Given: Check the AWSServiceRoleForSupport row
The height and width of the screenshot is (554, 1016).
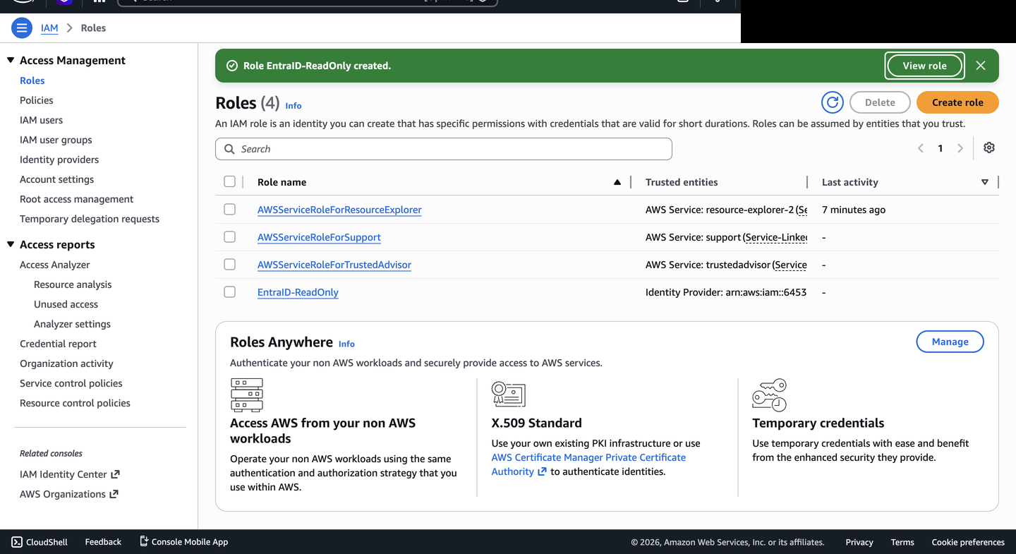Looking at the screenshot, I should (x=229, y=237).
